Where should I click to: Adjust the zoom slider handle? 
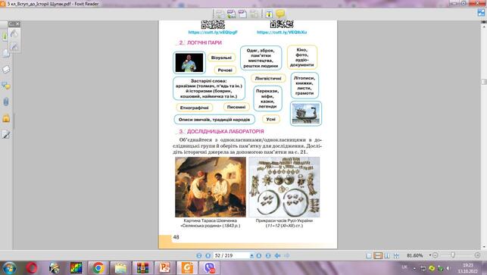click(452, 255)
